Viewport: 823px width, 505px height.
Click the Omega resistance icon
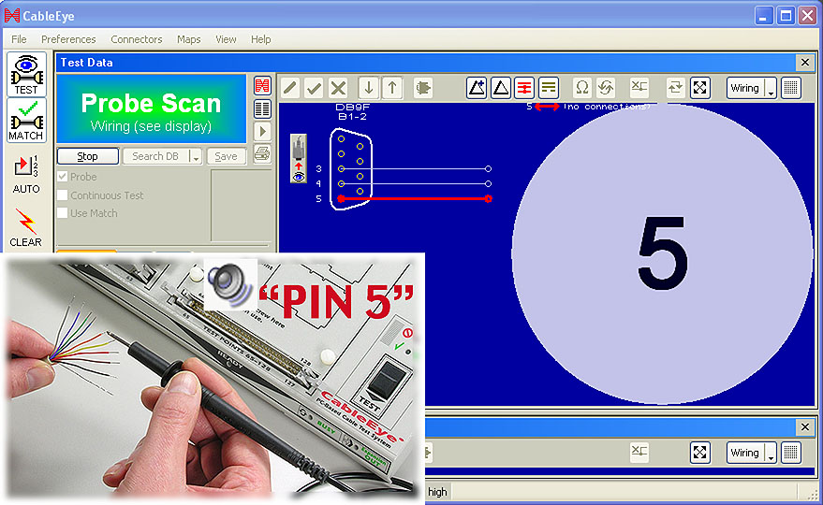point(581,88)
